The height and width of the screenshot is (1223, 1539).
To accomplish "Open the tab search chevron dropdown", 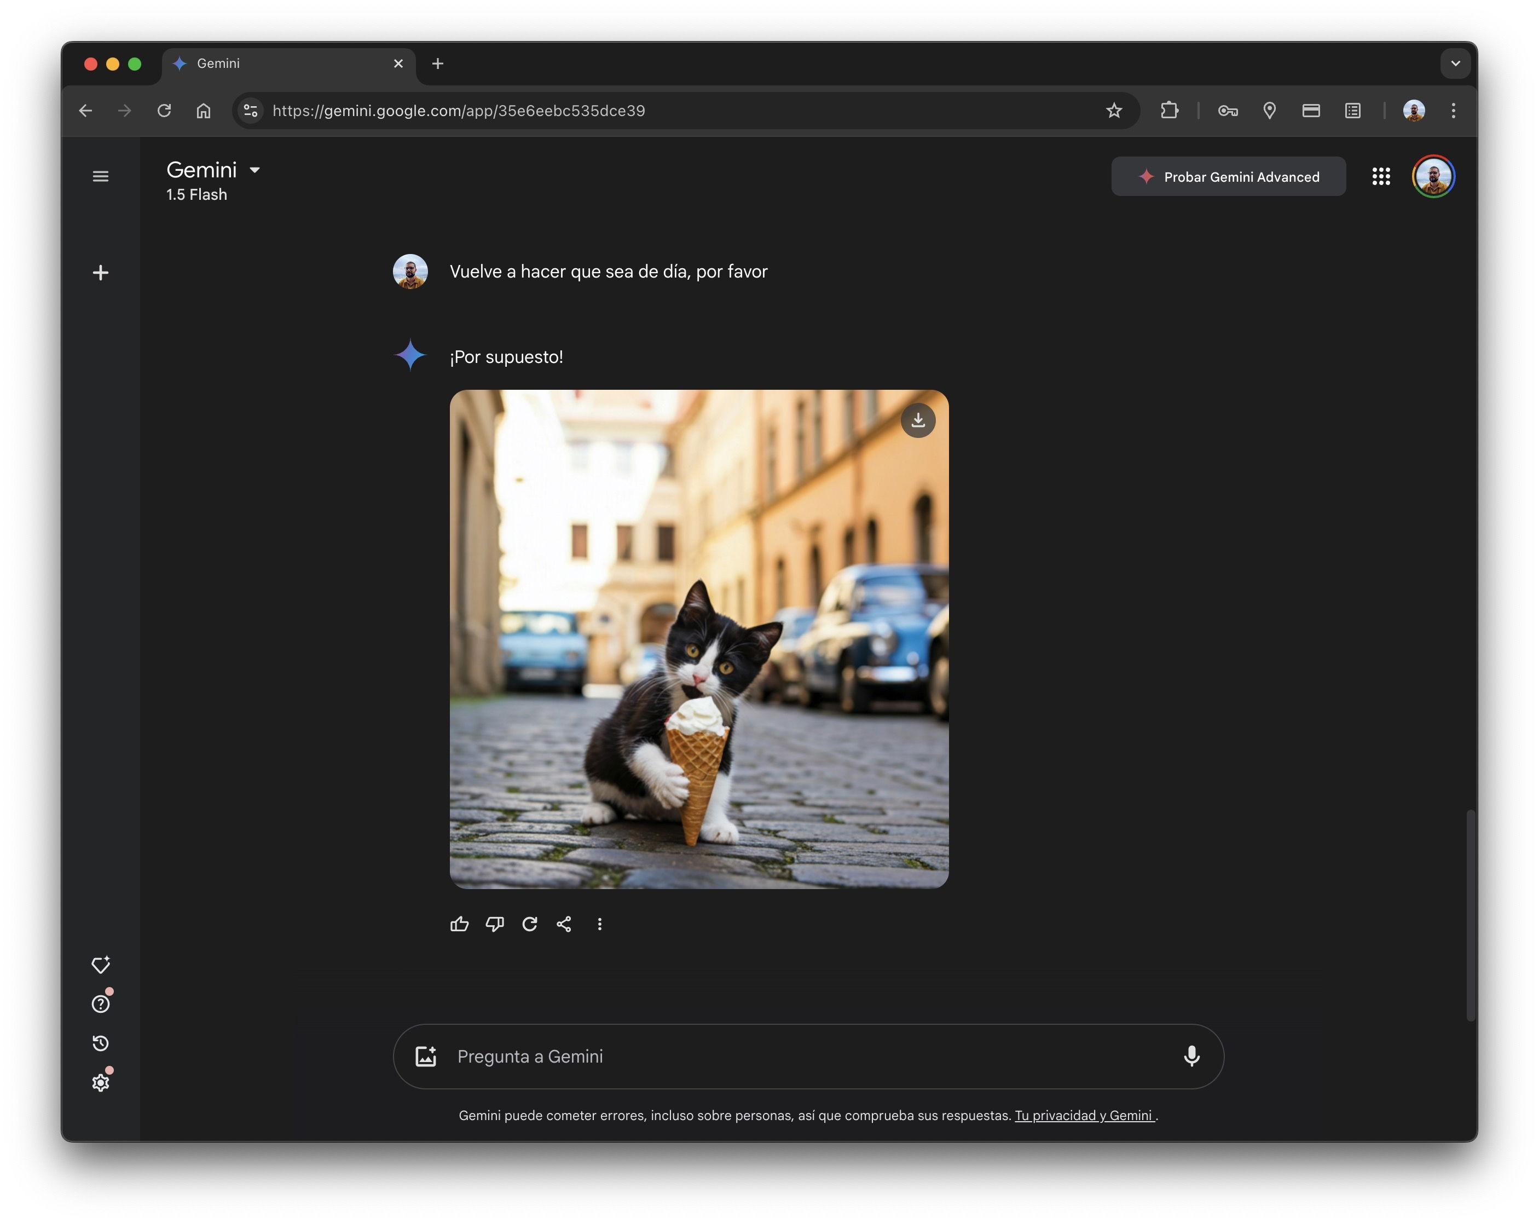I will coord(1455,64).
